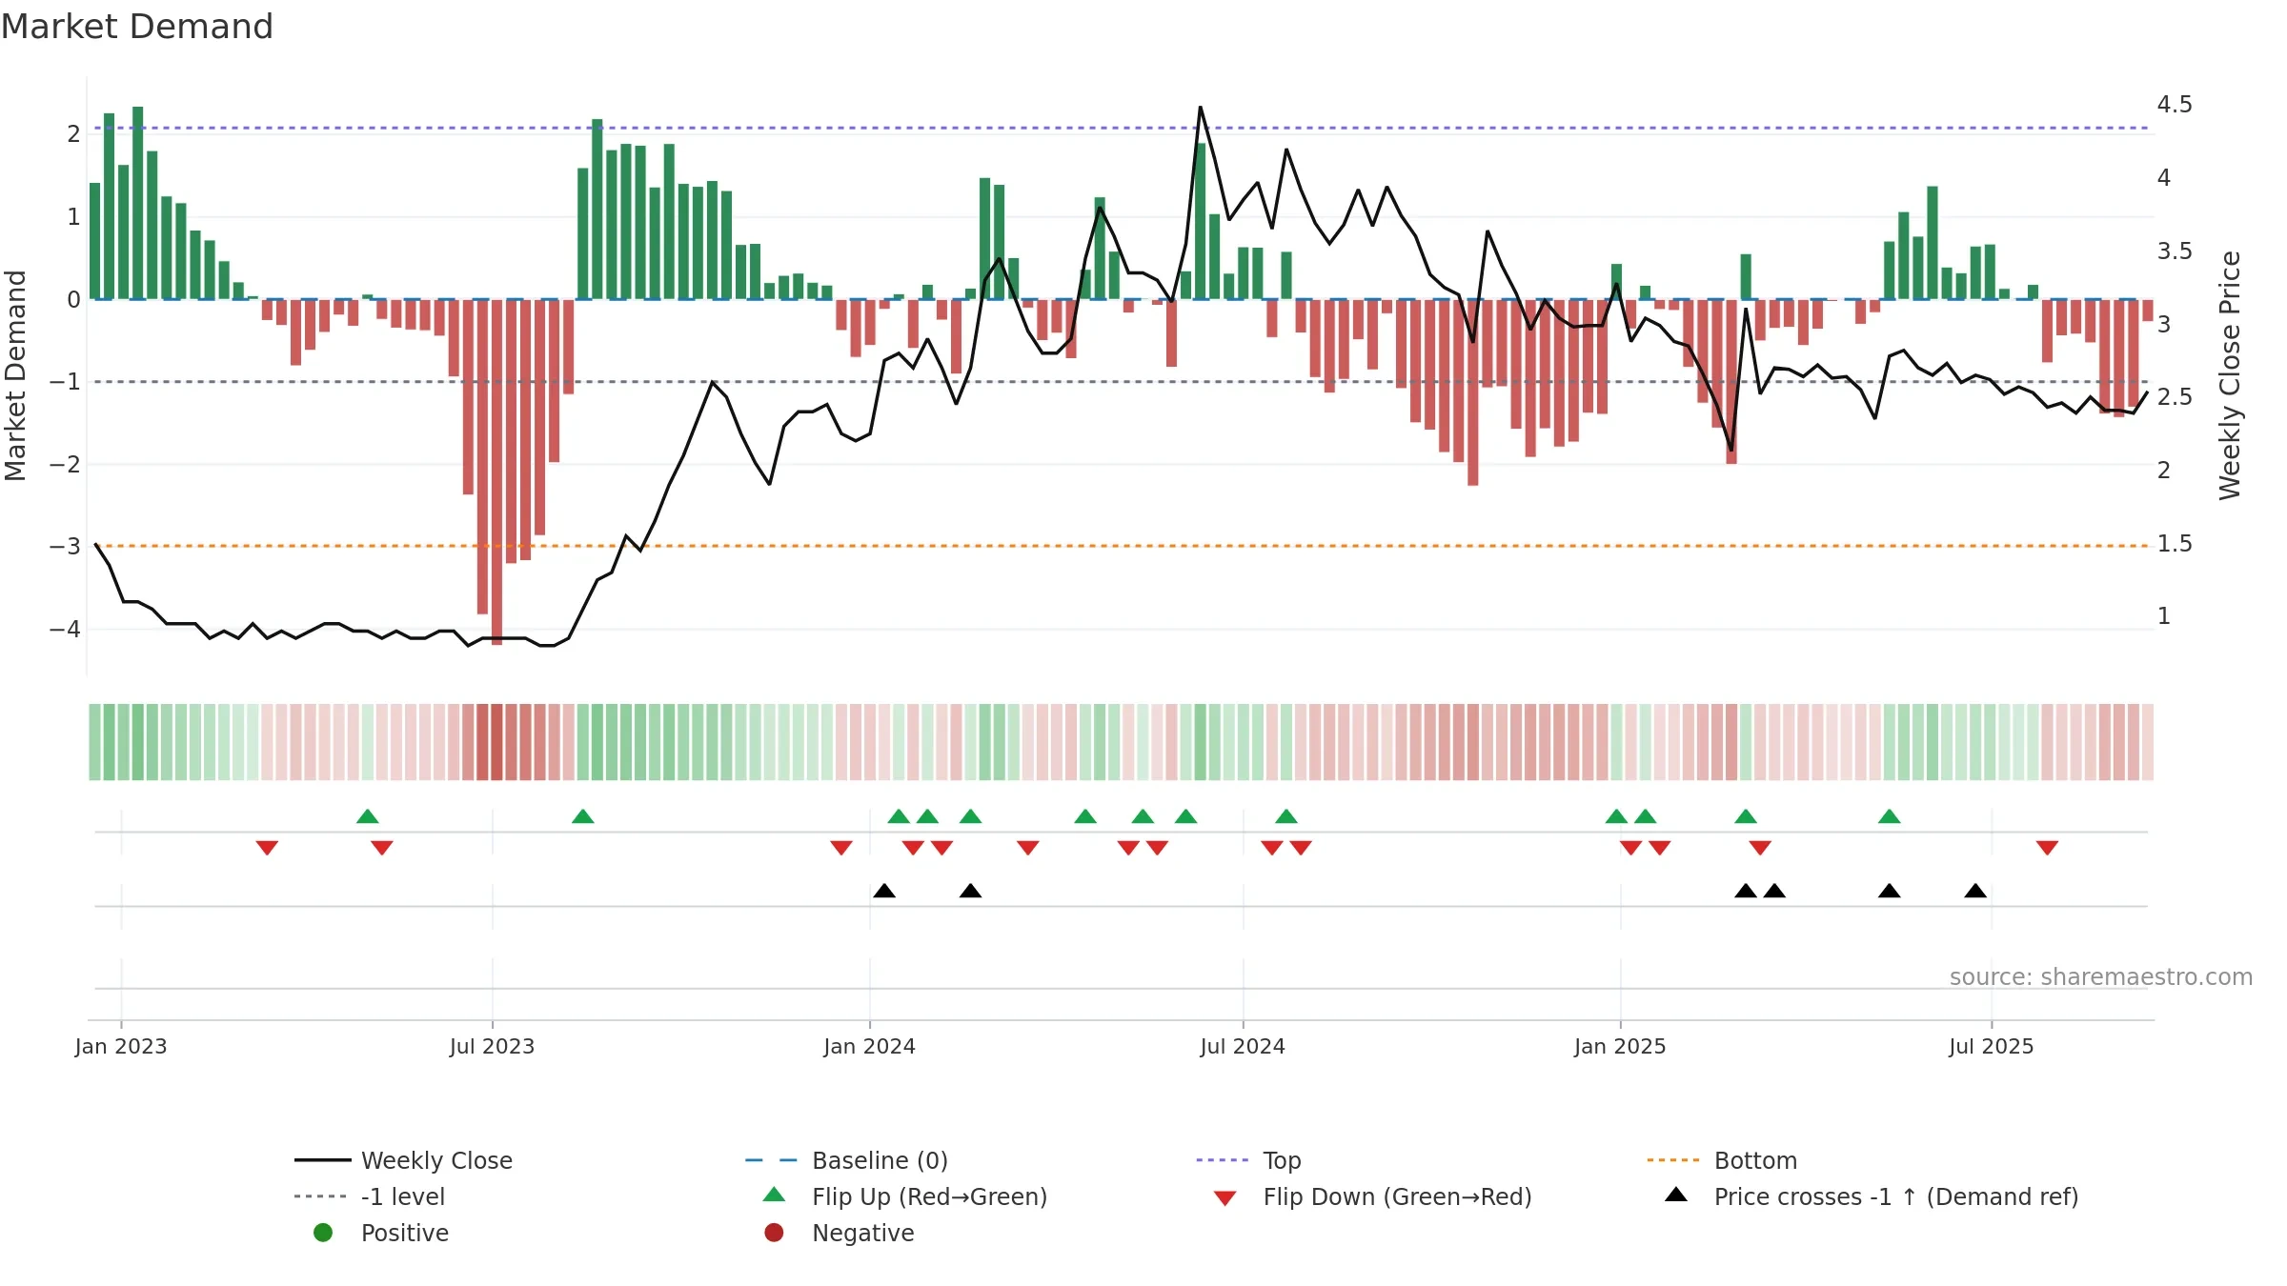Click the red Negative legend dot
The width and height of the screenshot is (2287, 1286).
774,1233
